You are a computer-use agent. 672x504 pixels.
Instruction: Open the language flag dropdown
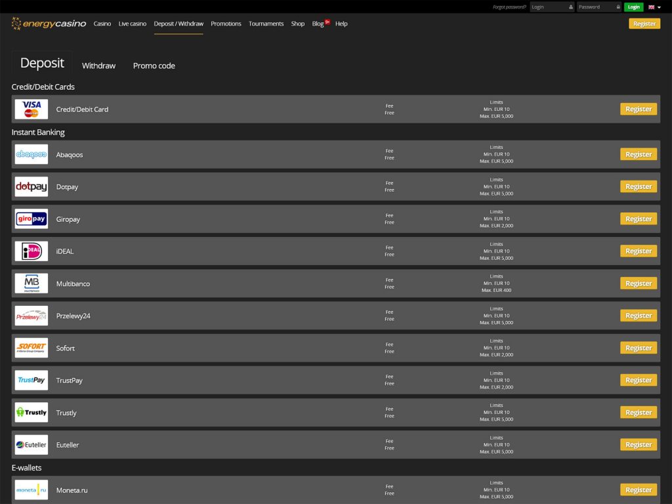coord(654,7)
